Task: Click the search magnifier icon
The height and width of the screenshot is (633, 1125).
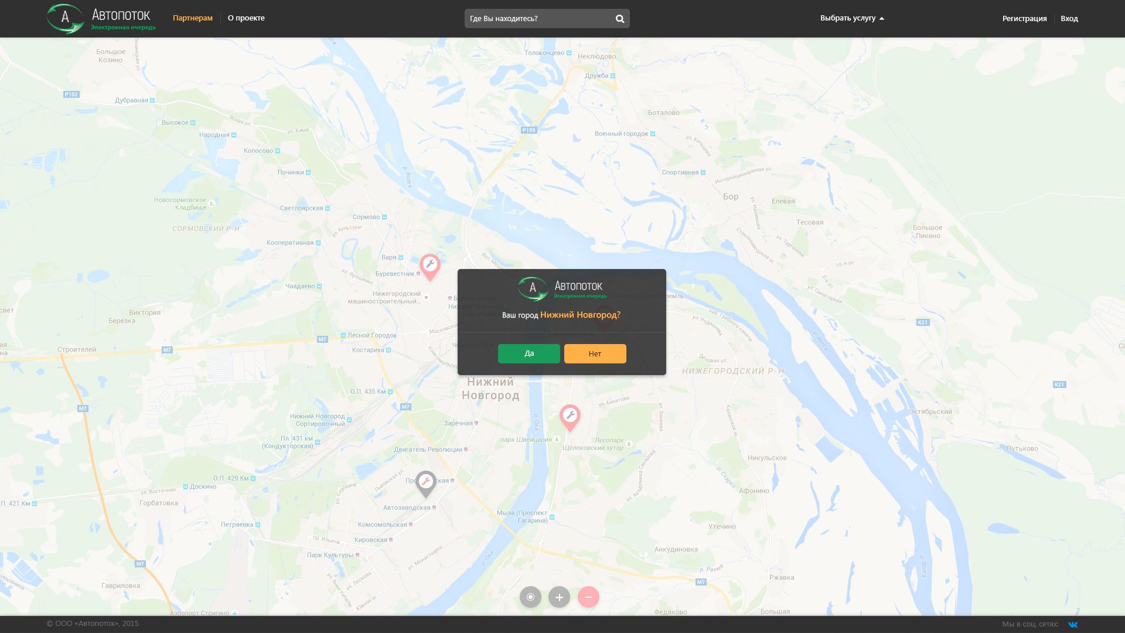Action: [x=620, y=19]
